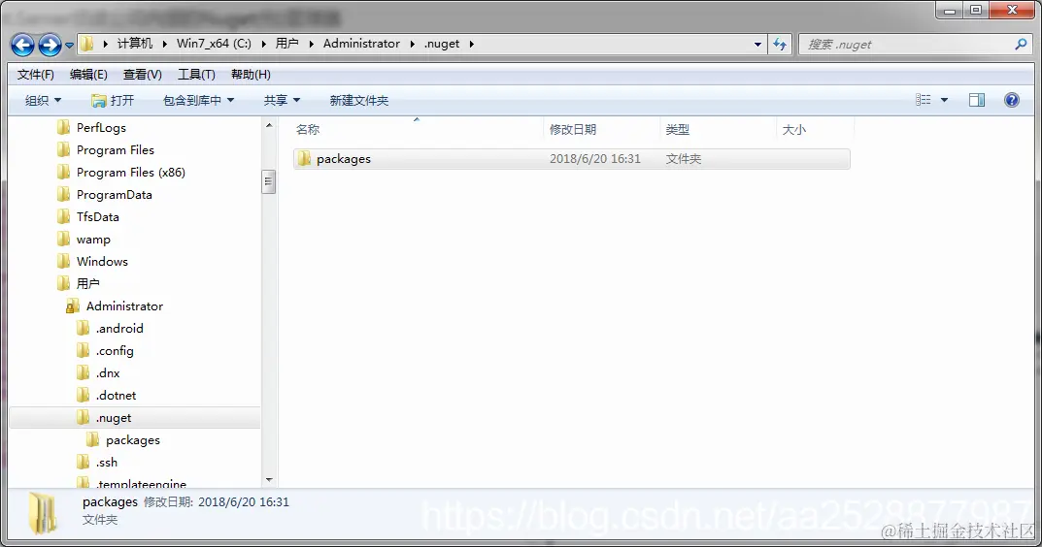The height and width of the screenshot is (547, 1042).
Task: Click the search .nuget input box
Action: tap(907, 45)
